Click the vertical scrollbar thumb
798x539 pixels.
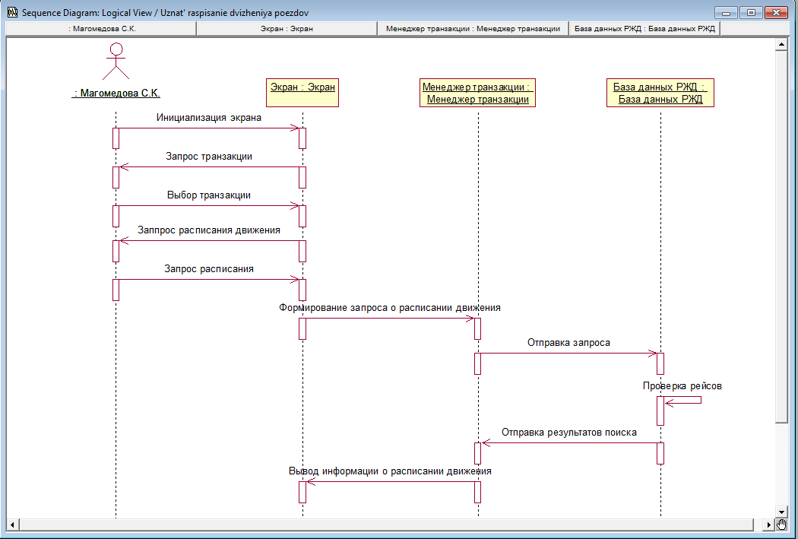click(782, 236)
